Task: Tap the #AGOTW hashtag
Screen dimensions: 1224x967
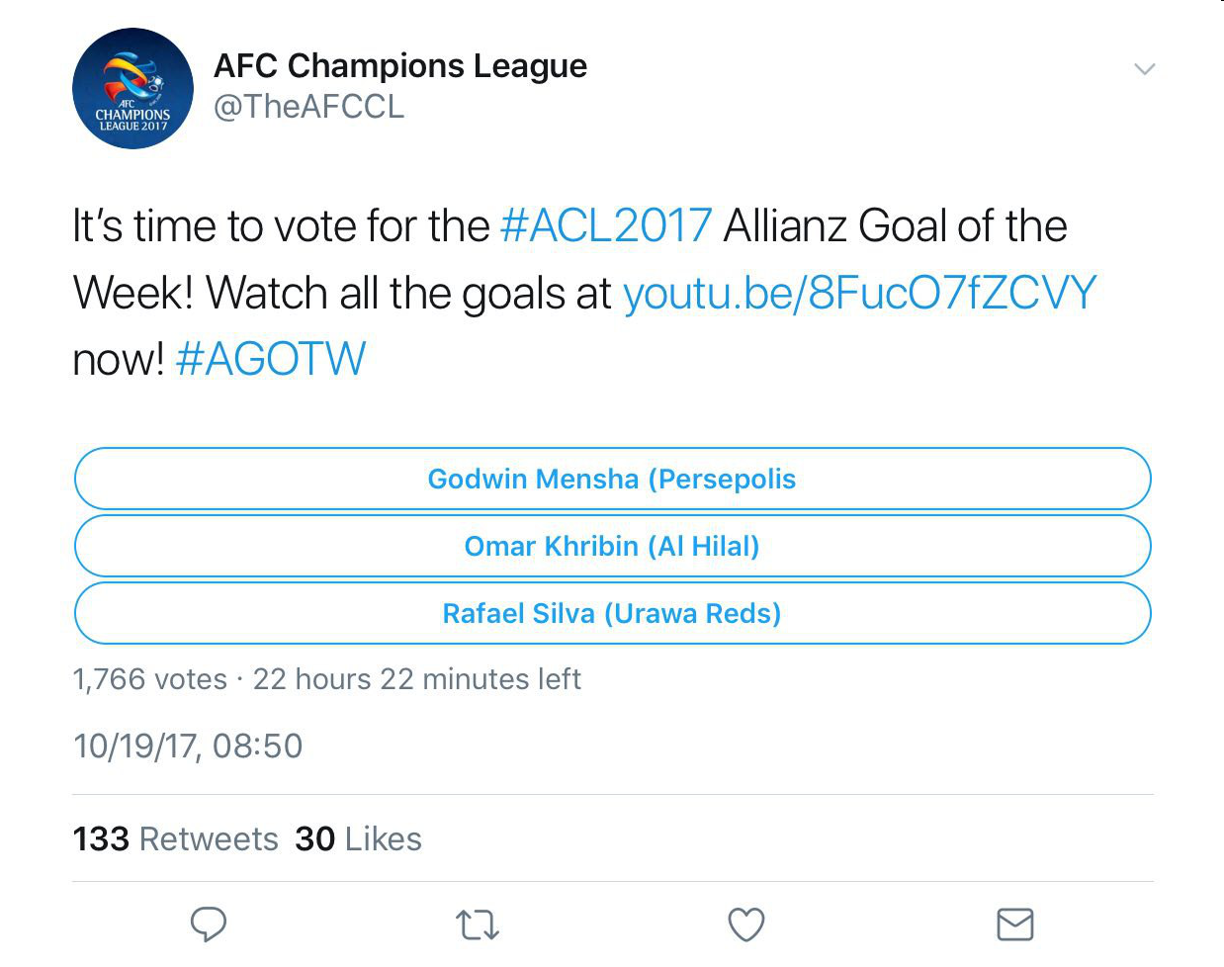Action: click(x=271, y=360)
